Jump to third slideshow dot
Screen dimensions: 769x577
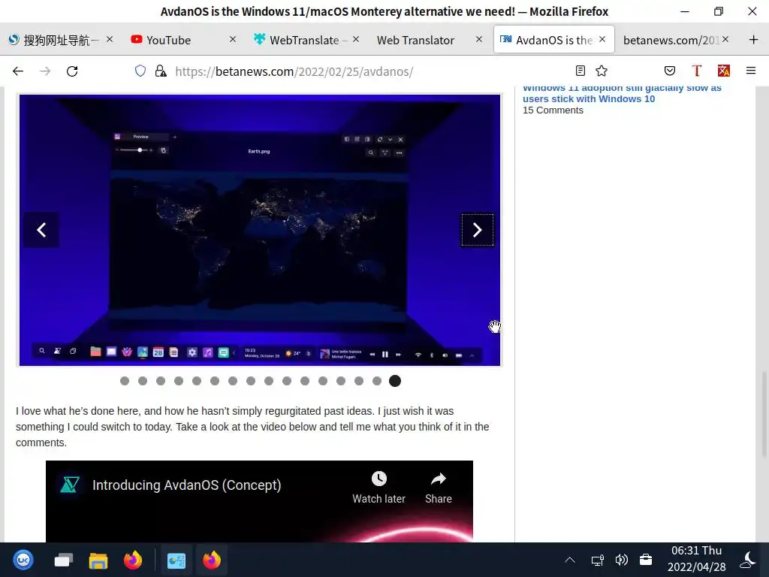(161, 381)
